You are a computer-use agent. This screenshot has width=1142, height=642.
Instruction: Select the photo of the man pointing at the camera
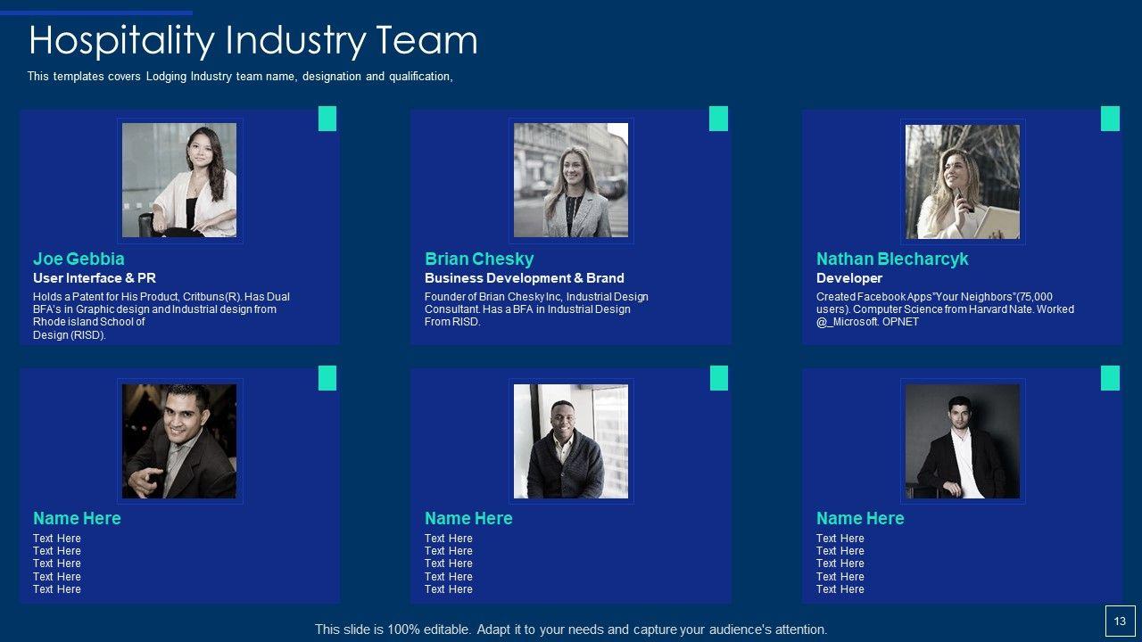pyautogui.click(x=179, y=441)
